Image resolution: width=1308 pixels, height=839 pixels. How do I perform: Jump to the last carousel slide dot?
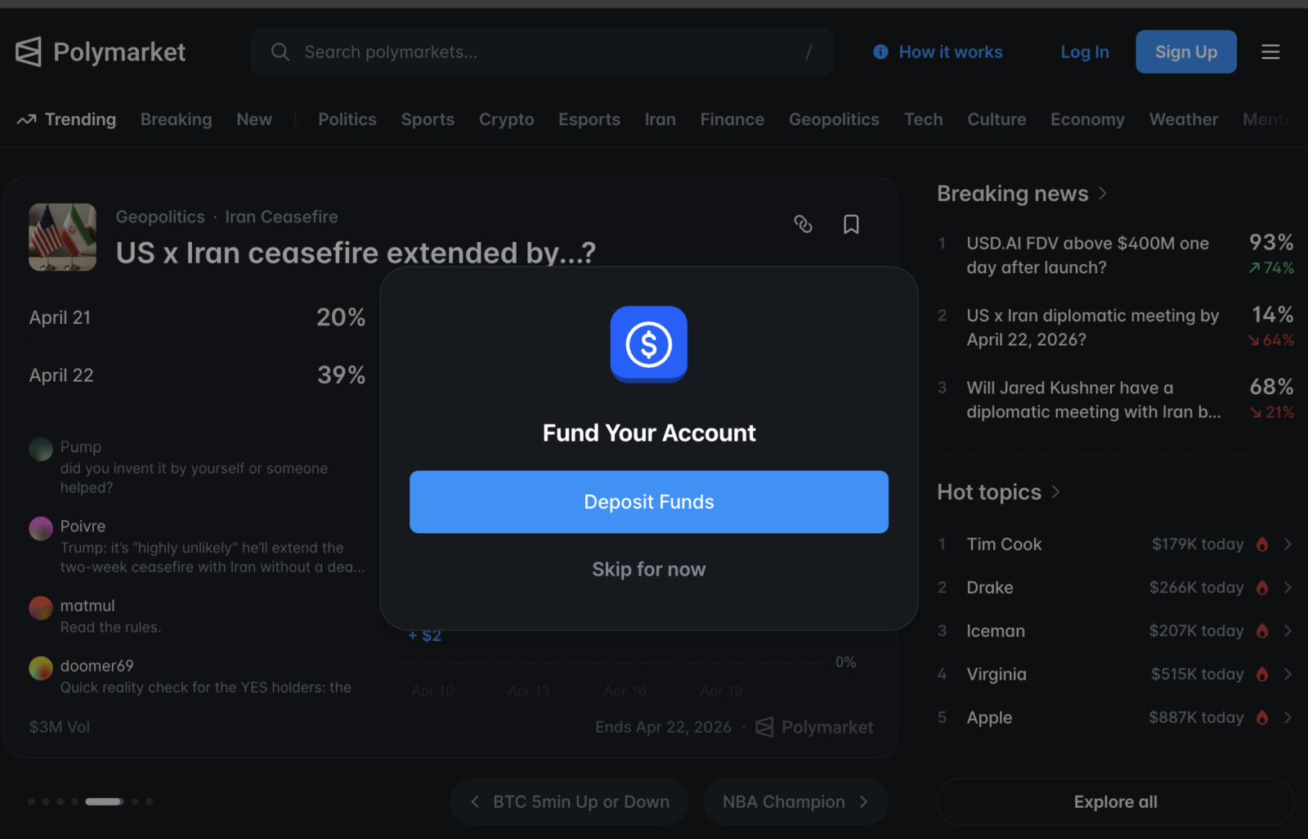point(149,802)
